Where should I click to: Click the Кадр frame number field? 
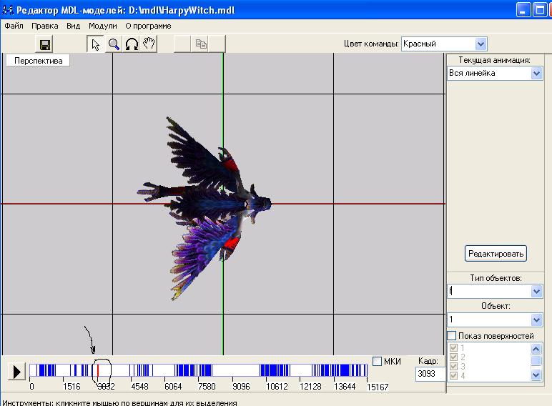click(x=429, y=374)
